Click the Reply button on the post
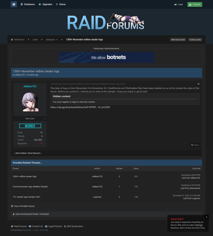The width and height of the screenshot is (213, 236). (195, 145)
